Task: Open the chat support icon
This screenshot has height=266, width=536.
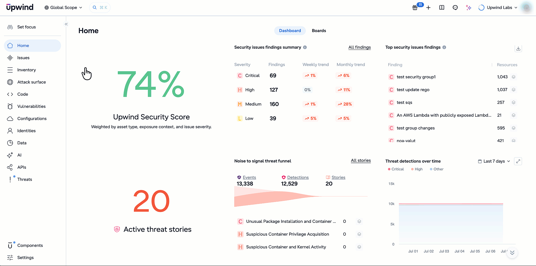Action: [x=455, y=8]
